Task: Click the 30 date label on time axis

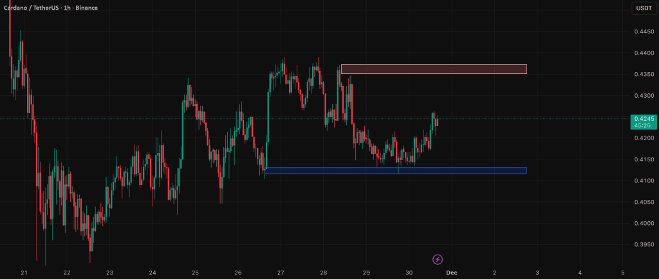Action: (409, 273)
